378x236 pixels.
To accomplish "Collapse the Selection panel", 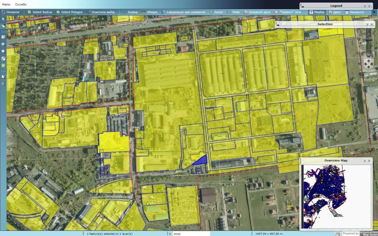I will (367, 24).
